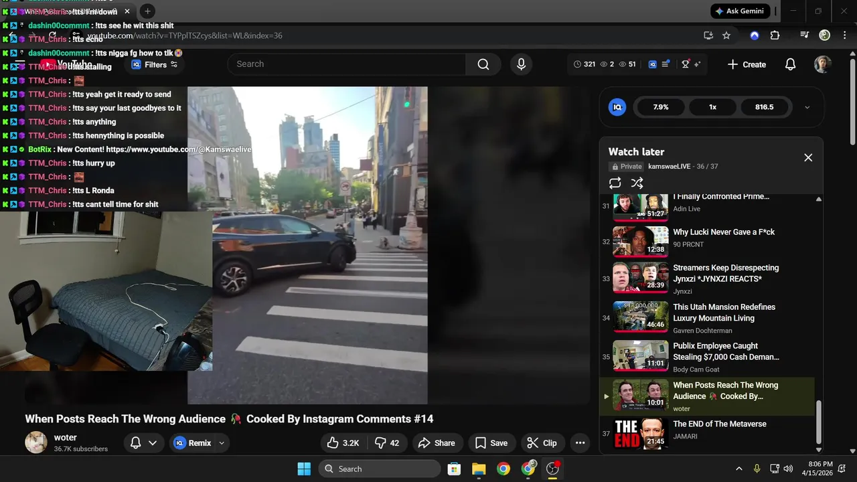The height and width of the screenshot is (482, 857).
Task: Click the vidIQ trophy icon
Action: coord(686,64)
